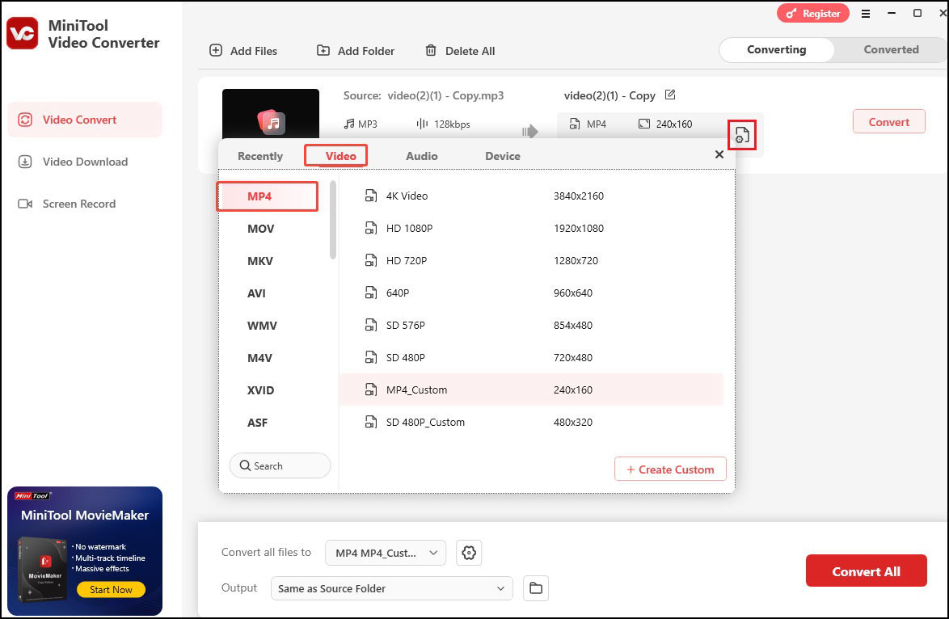Open the Output folder dropdown

coord(391,588)
